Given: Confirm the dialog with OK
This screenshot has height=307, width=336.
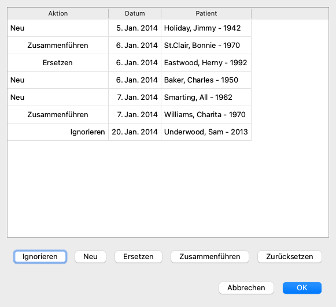Looking at the screenshot, I should pos(302,288).
